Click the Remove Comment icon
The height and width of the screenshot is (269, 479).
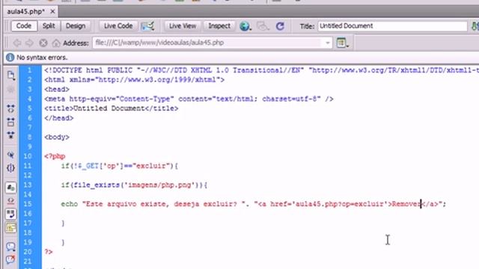10,259
